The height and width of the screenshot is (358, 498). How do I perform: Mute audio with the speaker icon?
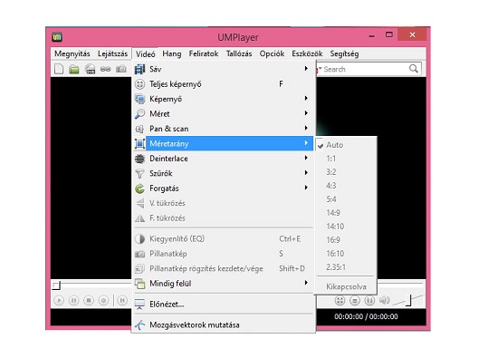point(384,301)
